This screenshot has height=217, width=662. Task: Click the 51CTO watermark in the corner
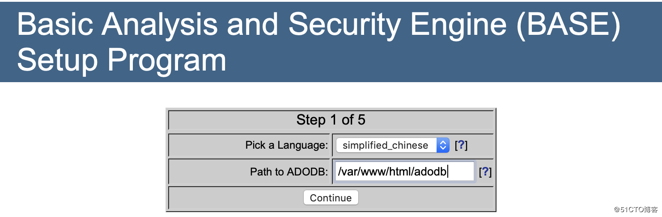pos(636,209)
